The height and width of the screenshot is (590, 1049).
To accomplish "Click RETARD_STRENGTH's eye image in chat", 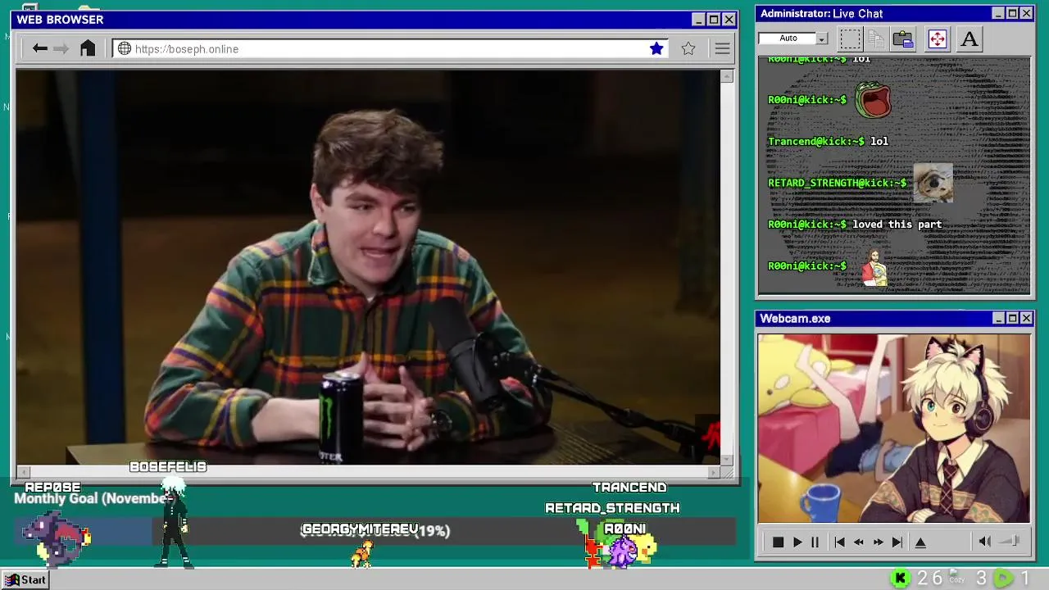I will pyautogui.click(x=933, y=183).
